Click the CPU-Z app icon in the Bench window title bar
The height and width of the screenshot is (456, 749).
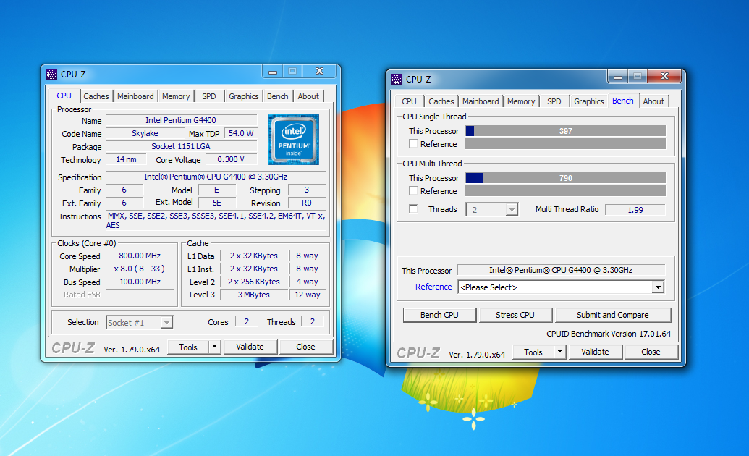397,80
